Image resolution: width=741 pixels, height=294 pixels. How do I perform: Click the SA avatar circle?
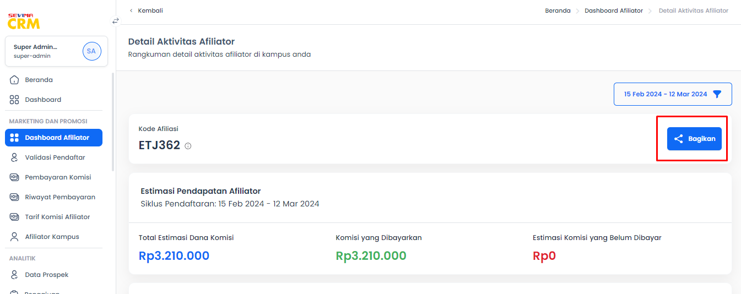click(x=91, y=51)
